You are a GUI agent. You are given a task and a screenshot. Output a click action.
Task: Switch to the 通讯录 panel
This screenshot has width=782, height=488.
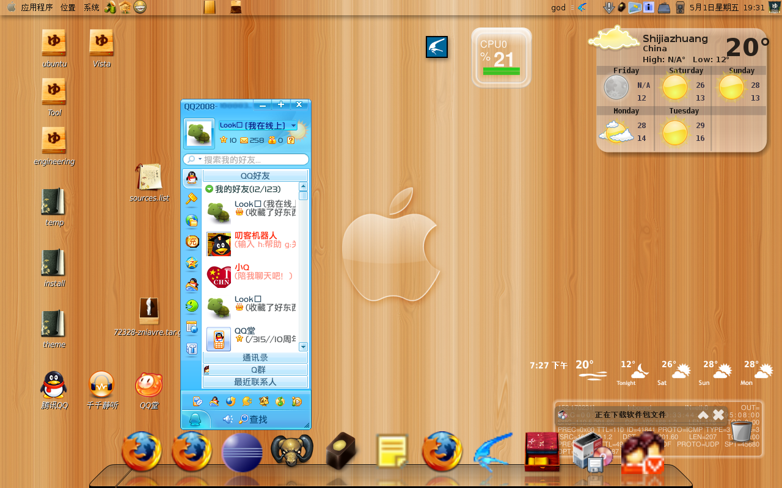click(x=255, y=357)
